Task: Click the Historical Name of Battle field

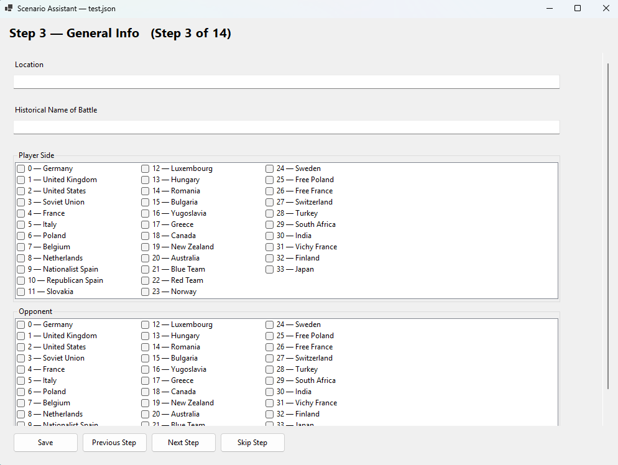Action: tap(287, 127)
